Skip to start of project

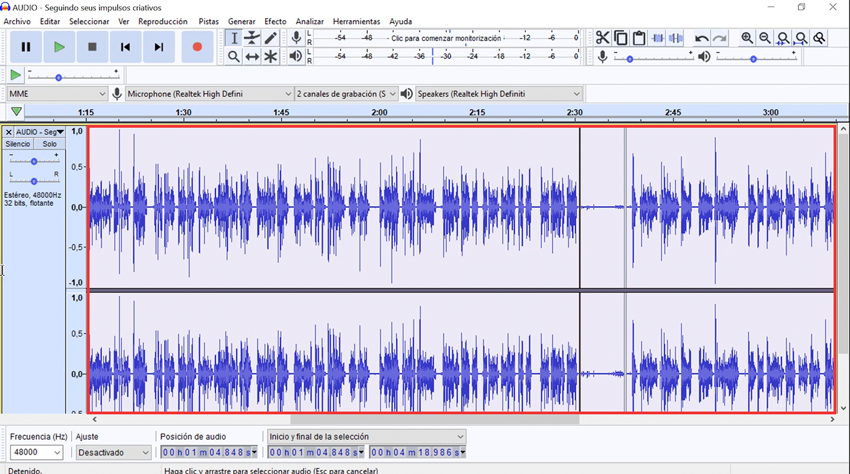coord(125,47)
